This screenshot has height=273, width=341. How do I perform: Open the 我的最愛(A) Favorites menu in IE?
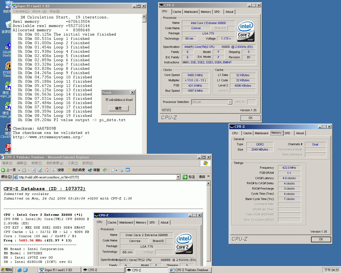55,163
